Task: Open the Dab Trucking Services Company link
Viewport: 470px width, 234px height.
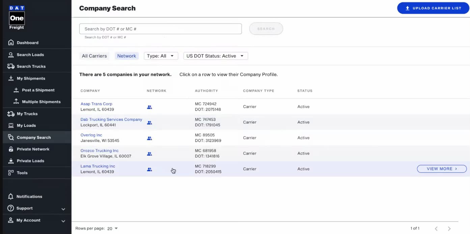Action: coord(111,120)
